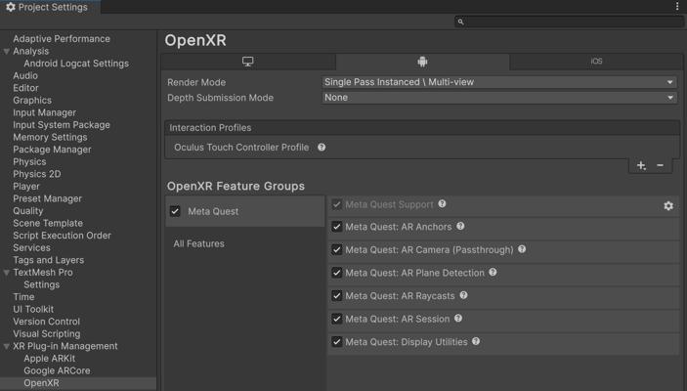Viewport: 687px width, 391px height.
Task: Select All Features group
Action: (x=198, y=243)
